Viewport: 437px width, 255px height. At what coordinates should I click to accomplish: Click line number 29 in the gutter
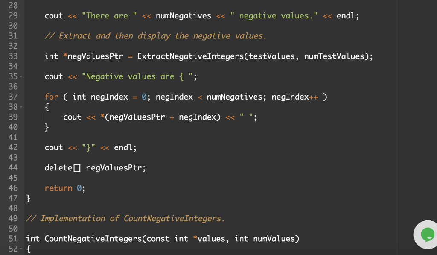[13, 16]
